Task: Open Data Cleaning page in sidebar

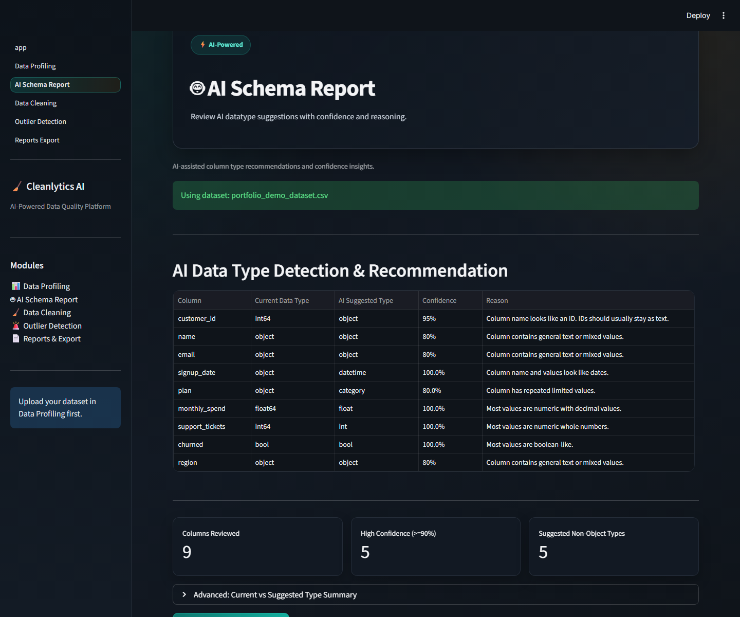Action: click(x=65, y=103)
